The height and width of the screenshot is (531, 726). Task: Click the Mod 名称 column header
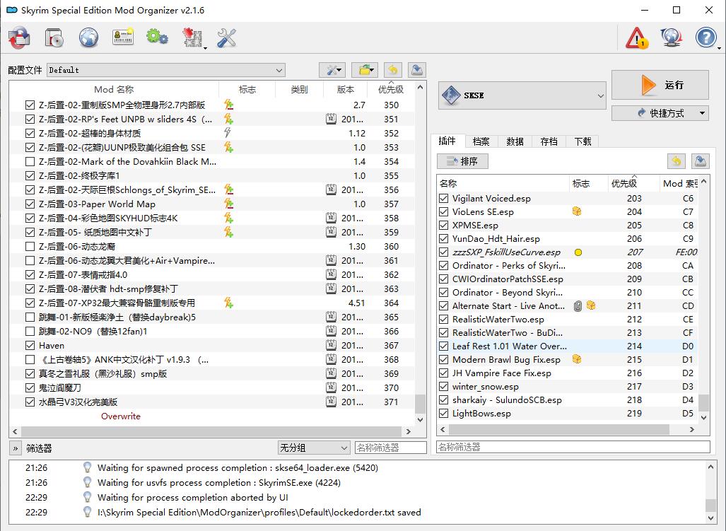[114, 89]
